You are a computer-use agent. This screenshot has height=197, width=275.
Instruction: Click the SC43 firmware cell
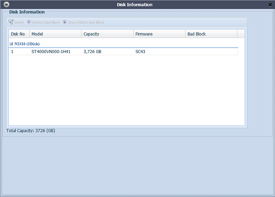[x=140, y=52]
